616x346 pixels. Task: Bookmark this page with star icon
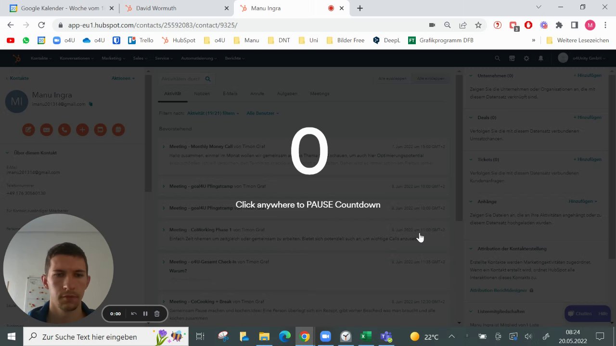pyautogui.click(x=478, y=25)
